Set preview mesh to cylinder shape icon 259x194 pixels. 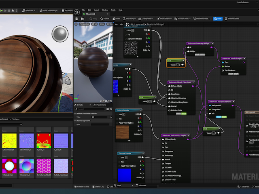point(101,101)
